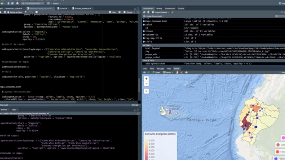Viewport: 285px width, 160px height.
Task: Click the save icon in main toolbar
Action: pyautogui.click(x=8, y=3)
